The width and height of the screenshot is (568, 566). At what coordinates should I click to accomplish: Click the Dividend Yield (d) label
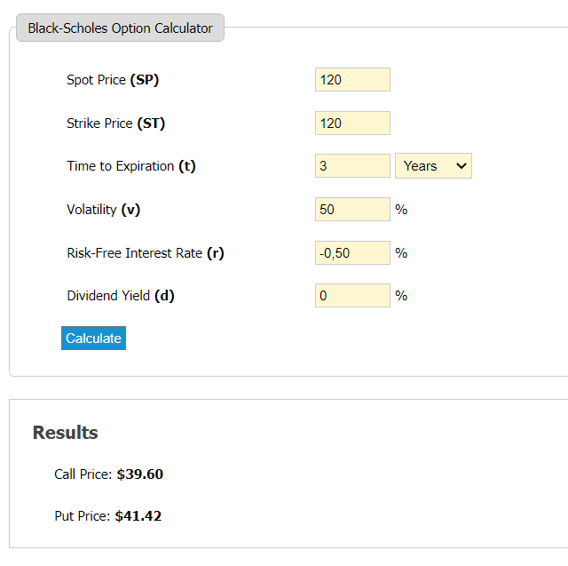coord(120,296)
